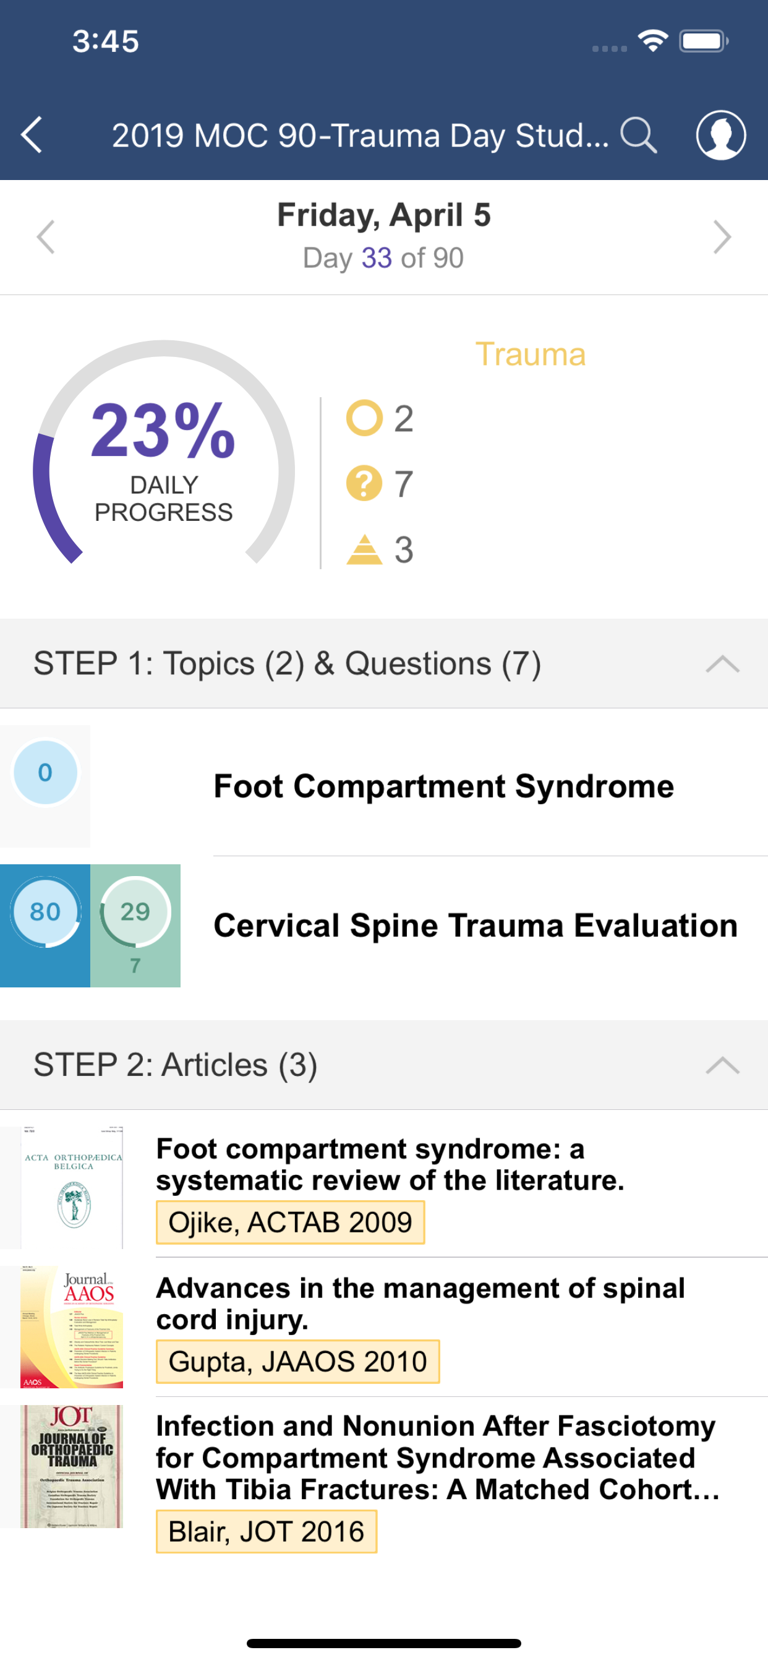Open the user profile icon
This screenshot has width=768, height=1663.
(x=720, y=135)
